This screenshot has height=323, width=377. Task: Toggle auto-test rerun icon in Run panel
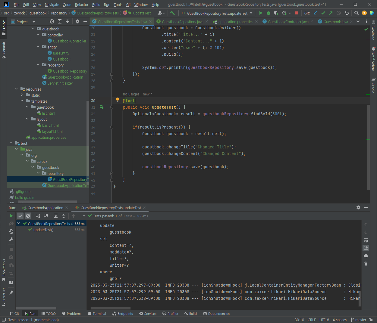click(11, 231)
